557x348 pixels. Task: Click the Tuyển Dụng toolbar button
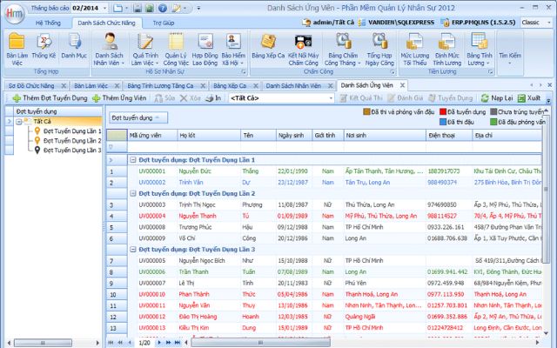click(x=451, y=98)
